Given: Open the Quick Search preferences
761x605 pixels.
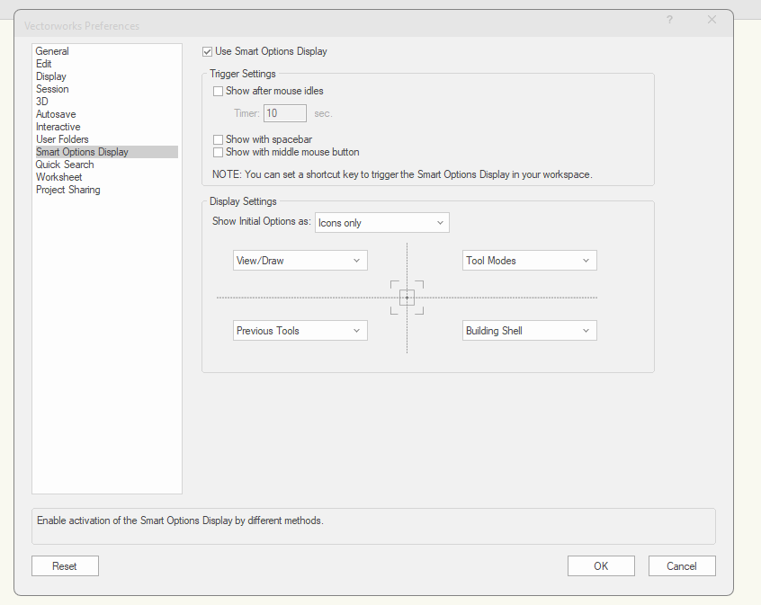Looking at the screenshot, I should pos(65,165).
